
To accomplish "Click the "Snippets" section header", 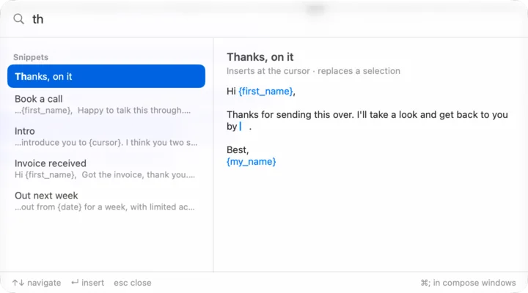I will click(x=31, y=57).
